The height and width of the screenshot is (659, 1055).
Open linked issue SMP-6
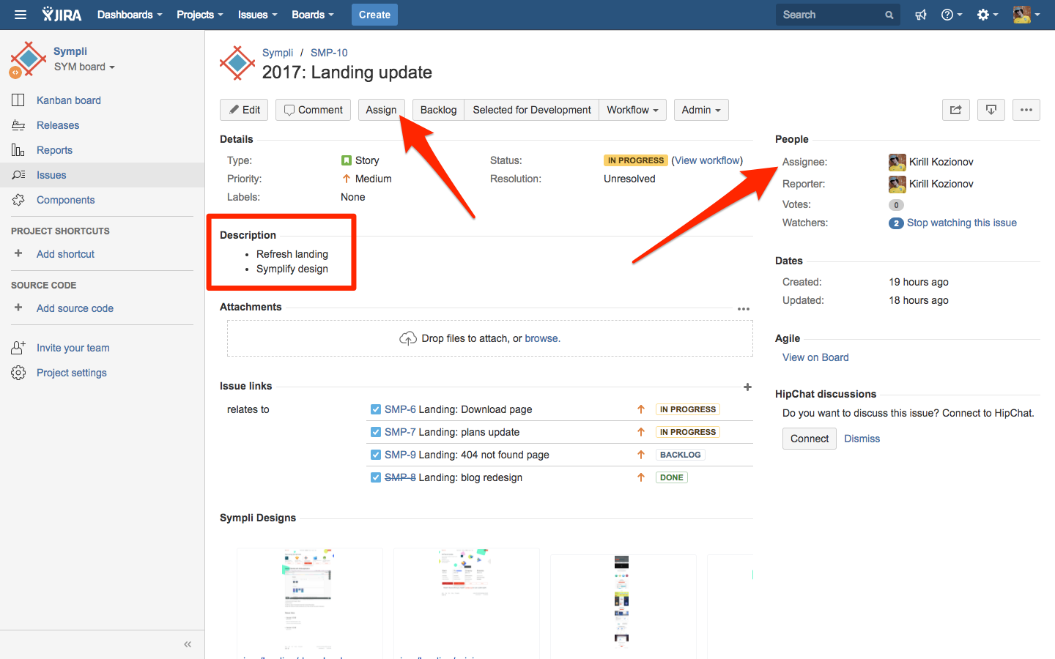click(400, 409)
